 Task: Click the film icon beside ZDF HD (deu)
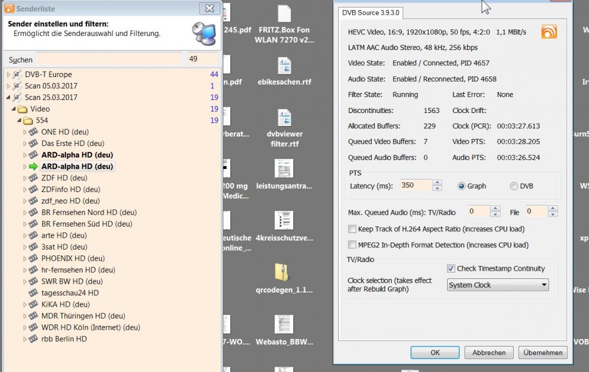pyautogui.click(x=34, y=178)
